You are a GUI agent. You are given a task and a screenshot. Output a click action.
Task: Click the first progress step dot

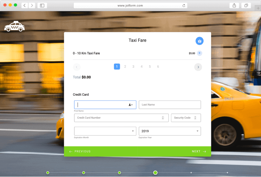pyautogui.click(x=48, y=173)
